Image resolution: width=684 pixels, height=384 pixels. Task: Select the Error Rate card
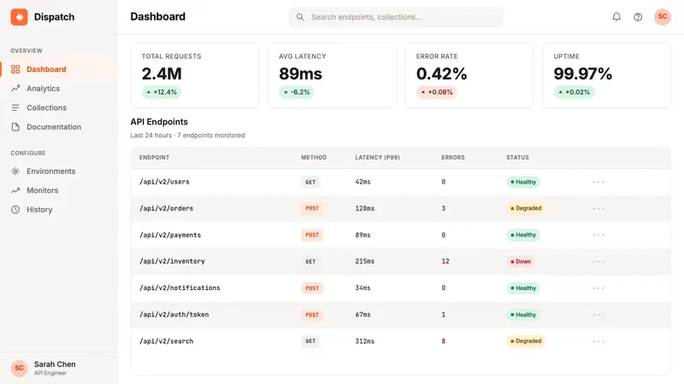[469, 75]
